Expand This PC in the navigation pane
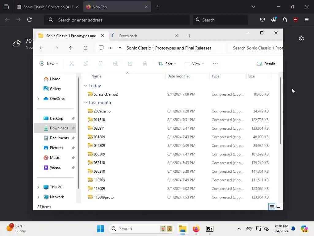This screenshot has height=236, width=314. tap(38, 187)
